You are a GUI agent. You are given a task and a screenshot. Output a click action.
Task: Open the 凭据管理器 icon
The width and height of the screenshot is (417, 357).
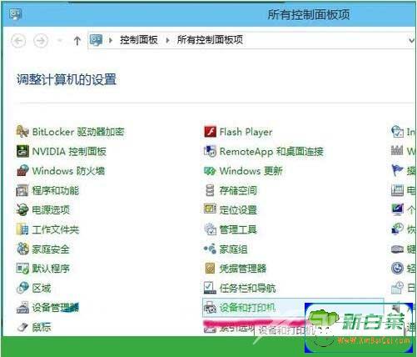210,269
